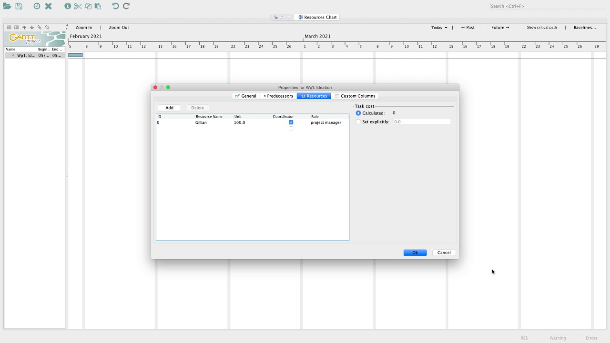Screen dimensions: 610x343
Task: Choose the Set explicitly cost option
Action: point(358,122)
